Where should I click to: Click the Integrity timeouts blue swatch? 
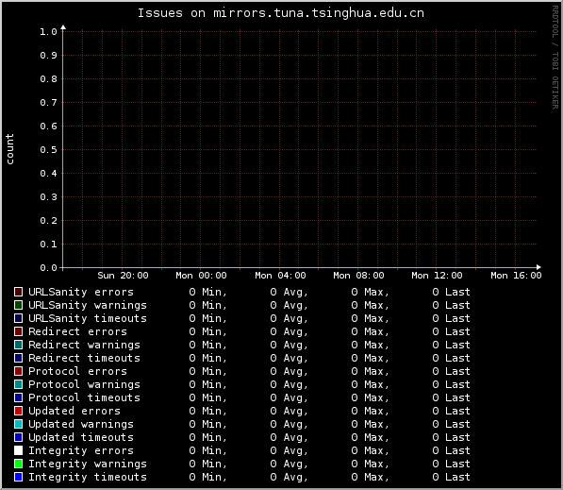[x=18, y=477]
